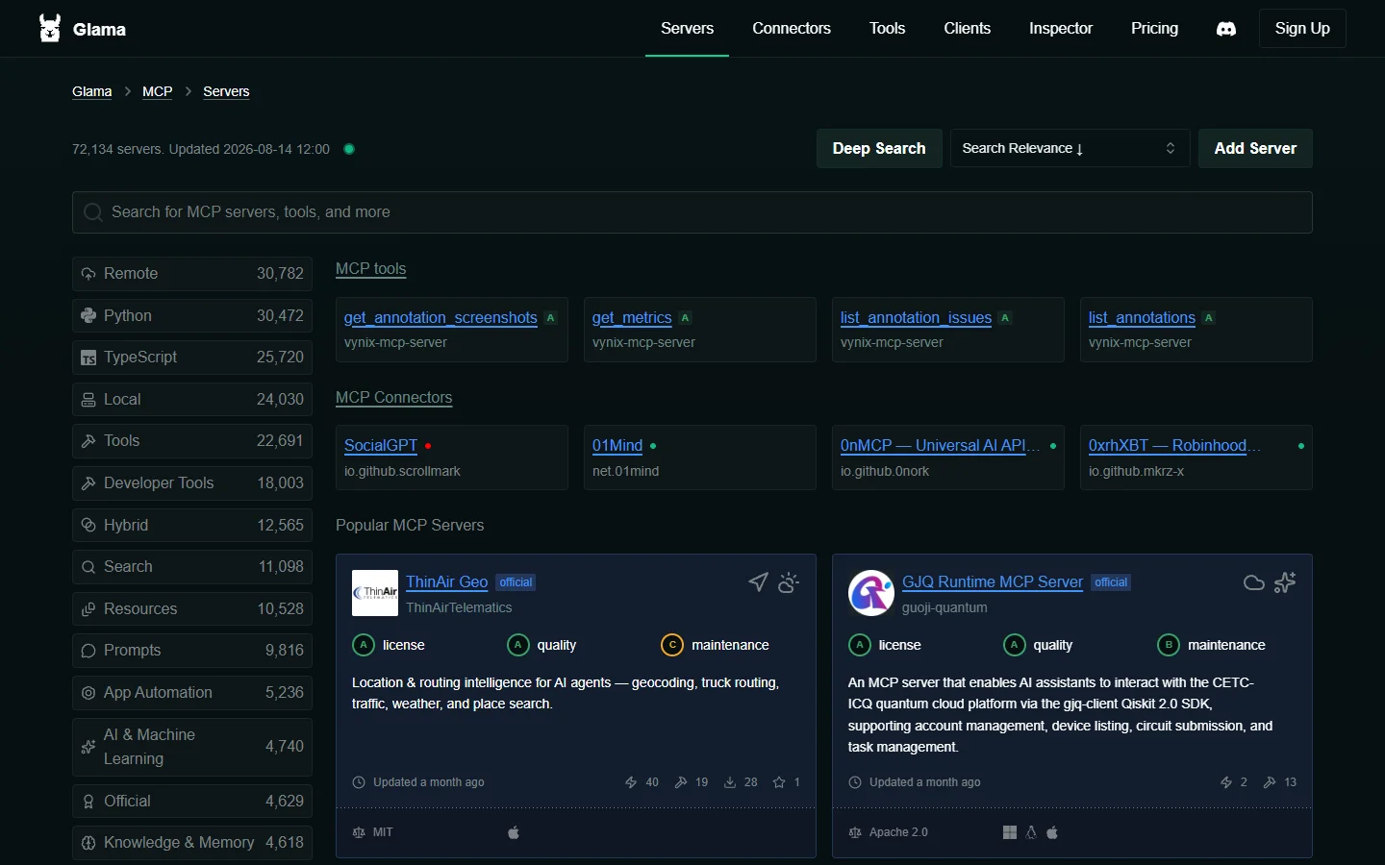Viewport: 1385px width, 865px height.
Task: Open the GJQ Runtime MCP Server link
Action: coord(993,582)
